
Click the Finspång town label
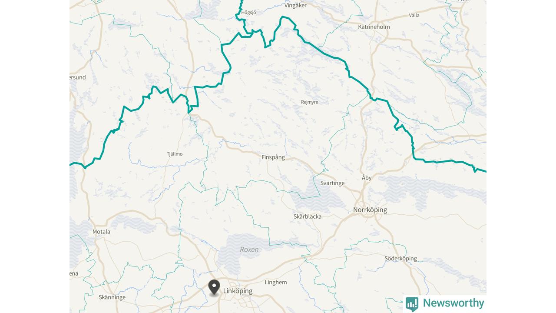point(273,157)
